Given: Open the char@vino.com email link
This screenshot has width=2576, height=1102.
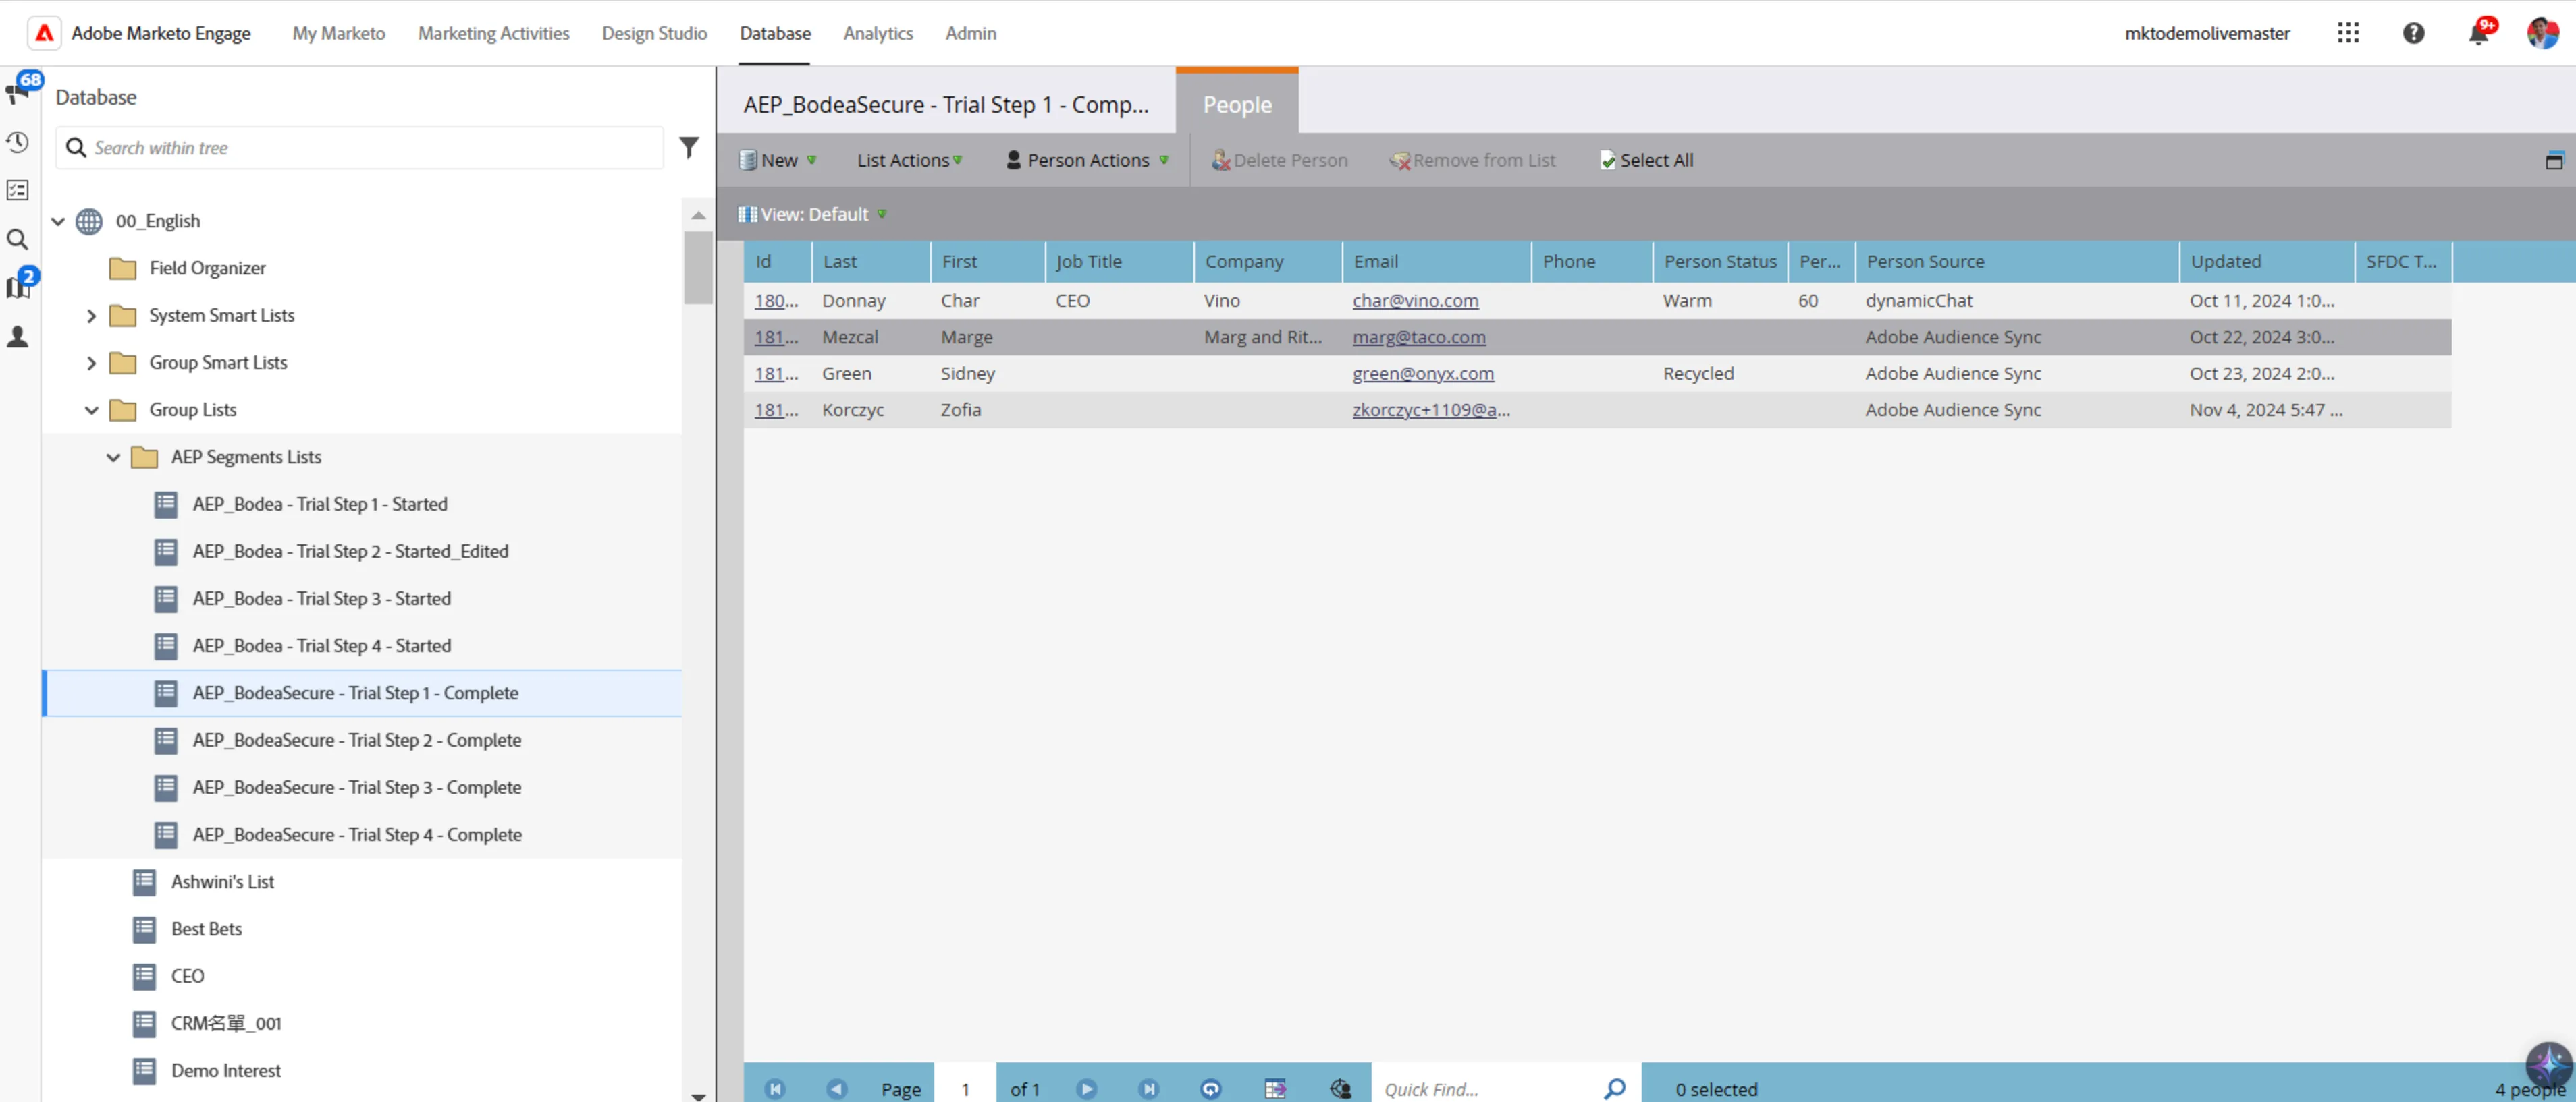Looking at the screenshot, I should tap(1415, 301).
